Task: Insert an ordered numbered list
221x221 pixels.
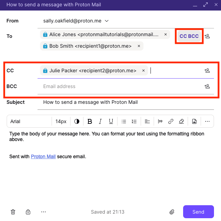Action: pos(134,121)
